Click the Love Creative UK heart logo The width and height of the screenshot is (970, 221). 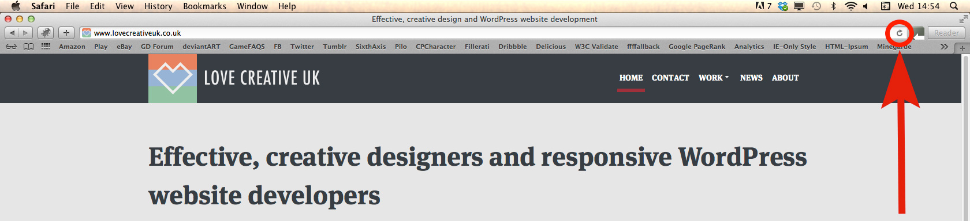point(173,78)
